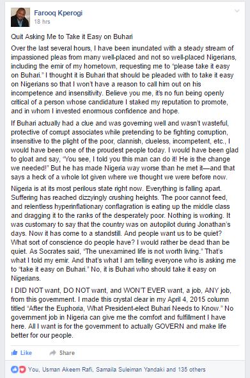Click the curved arrow icon beside Share
Viewport: 250px width, 378px height.
[52, 353]
